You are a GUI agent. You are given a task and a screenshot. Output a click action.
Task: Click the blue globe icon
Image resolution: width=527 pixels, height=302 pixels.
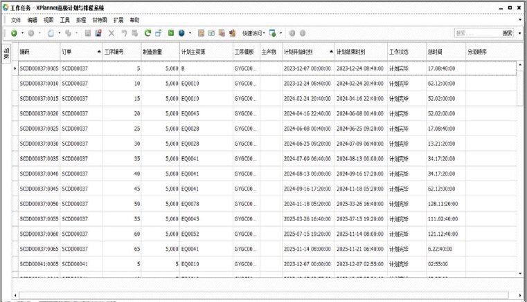coord(181,33)
